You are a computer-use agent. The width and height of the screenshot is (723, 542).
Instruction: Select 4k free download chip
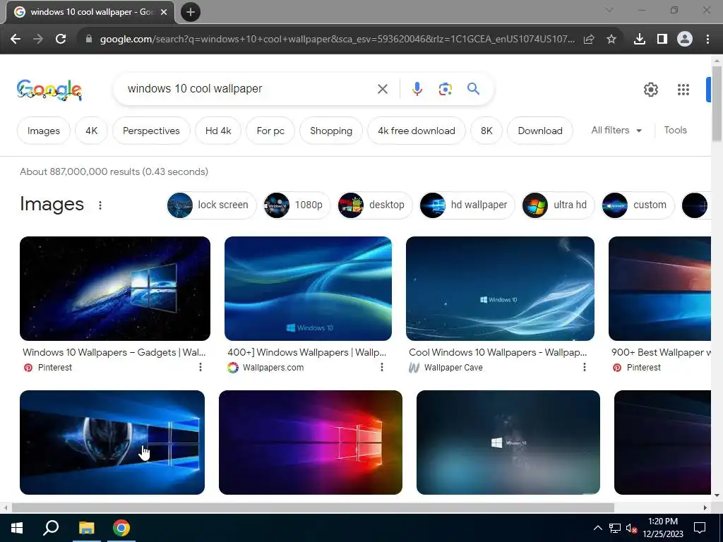tap(417, 131)
